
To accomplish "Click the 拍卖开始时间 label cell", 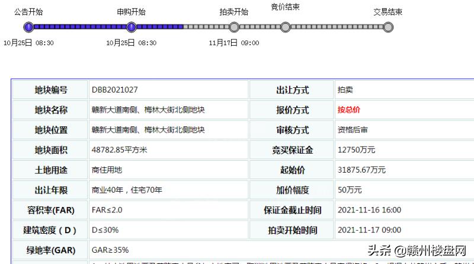I will (292, 230).
